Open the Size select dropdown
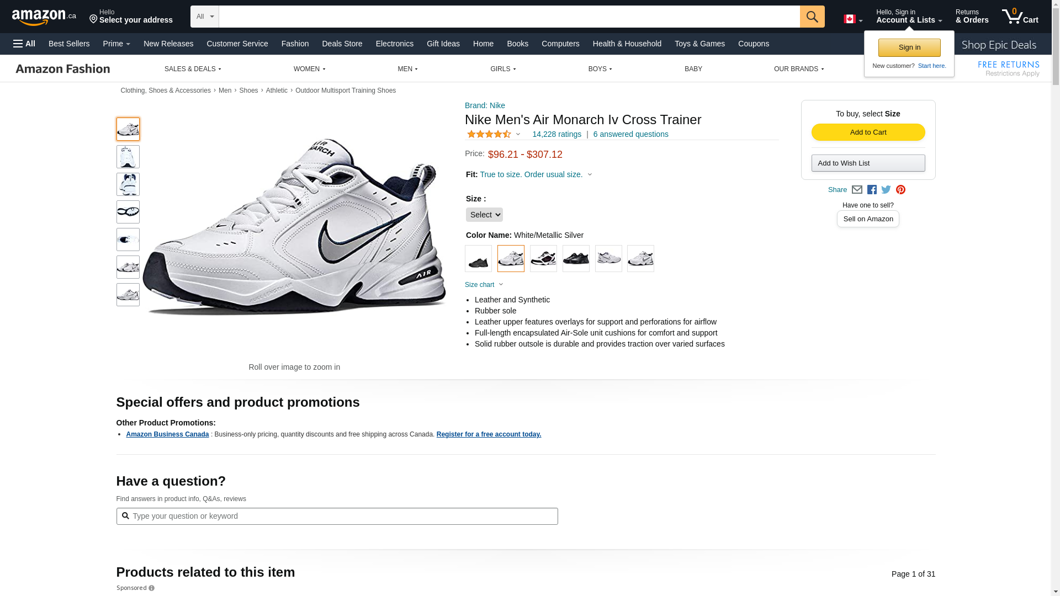The image size is (1060, 596). coord(484,215)
